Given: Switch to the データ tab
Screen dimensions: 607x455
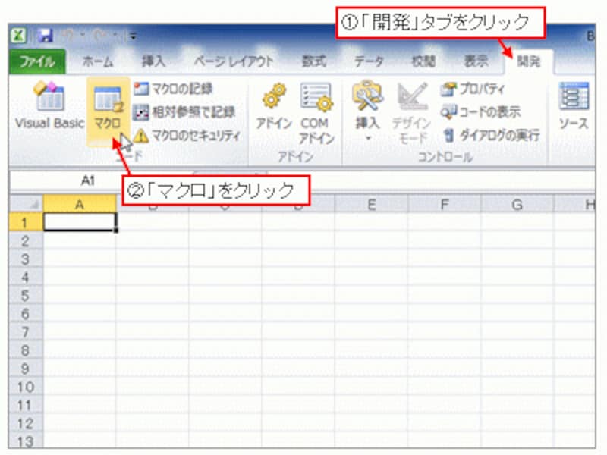Looking at the screenshot, I should (369, 61).
